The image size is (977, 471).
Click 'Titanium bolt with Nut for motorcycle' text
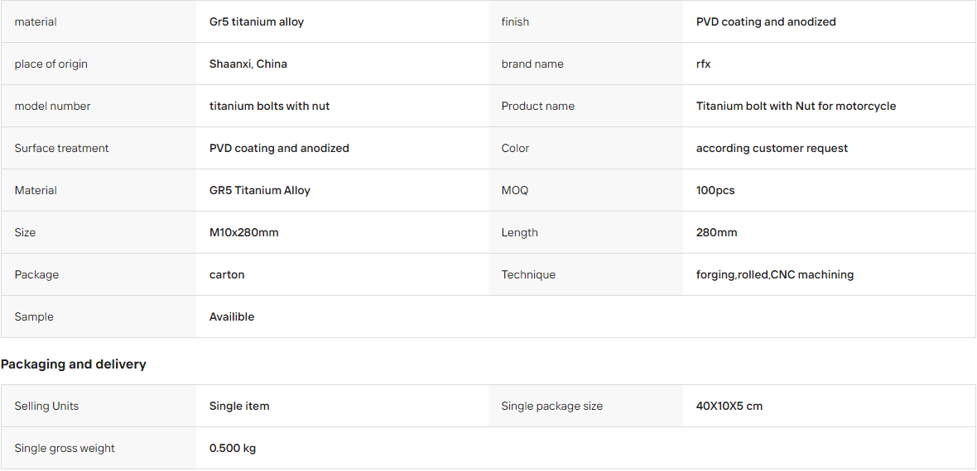coord(796,107)
